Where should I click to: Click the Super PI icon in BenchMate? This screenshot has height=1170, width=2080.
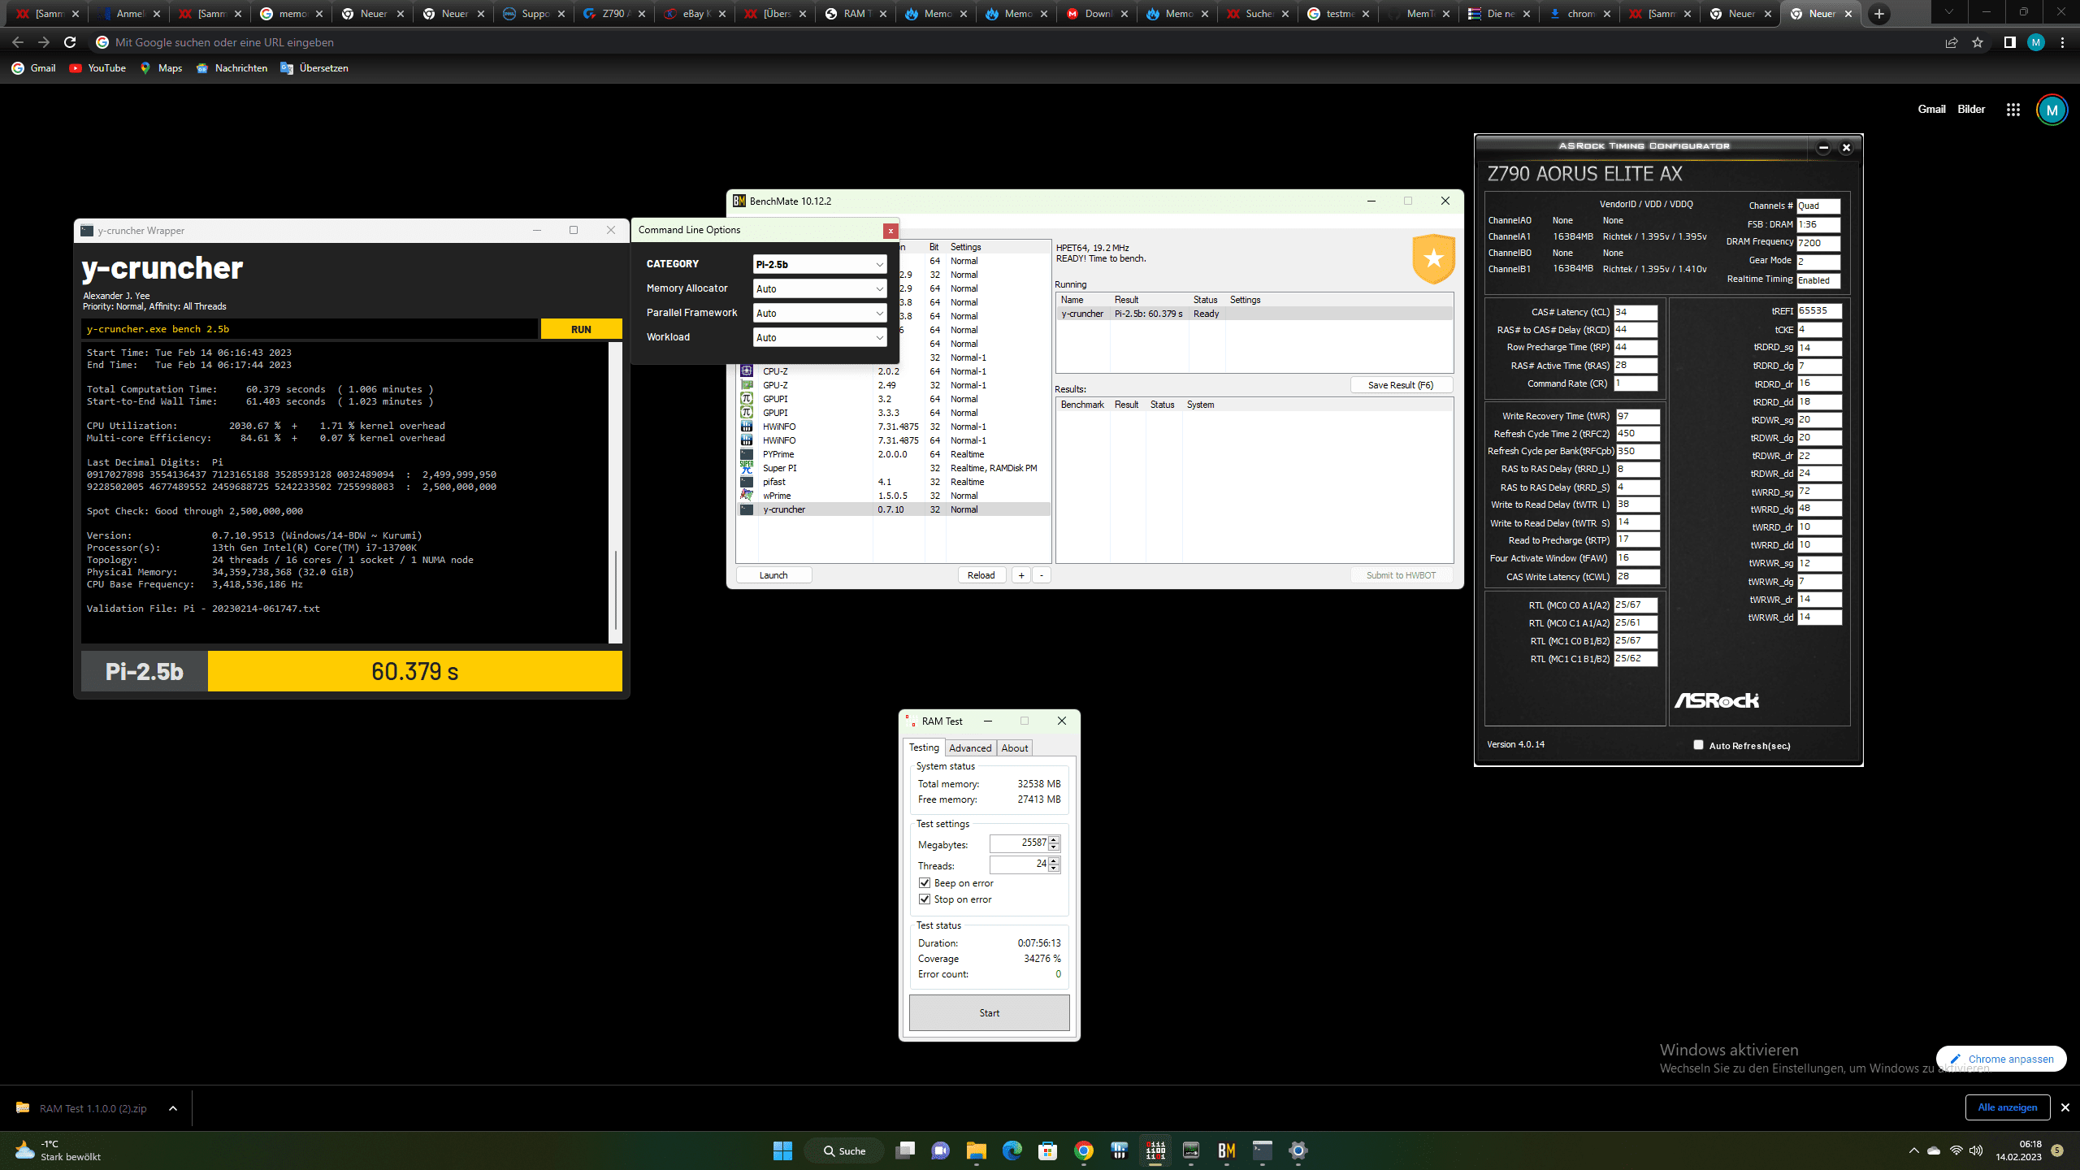[x=747, y=468]
